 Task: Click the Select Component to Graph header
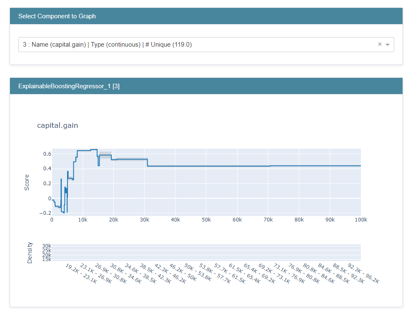57,15
